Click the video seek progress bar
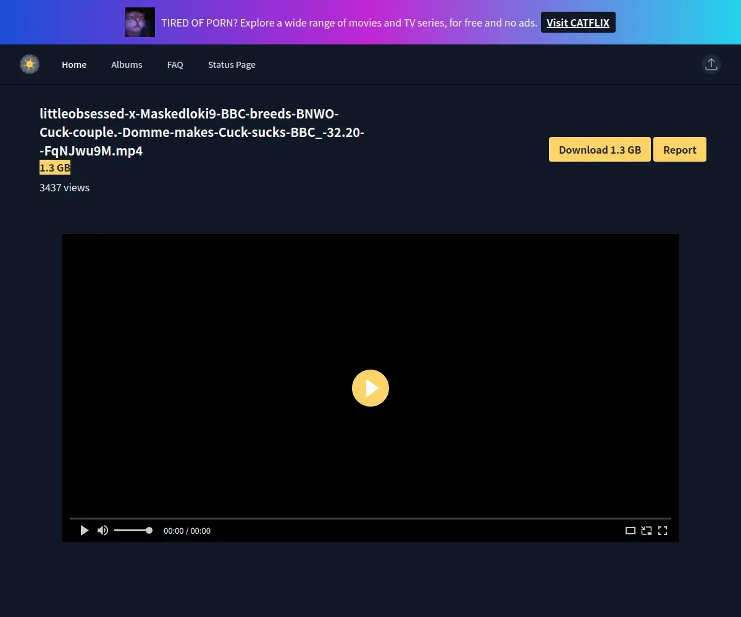Viewport: 741px width, 617px height. (371, 518)
